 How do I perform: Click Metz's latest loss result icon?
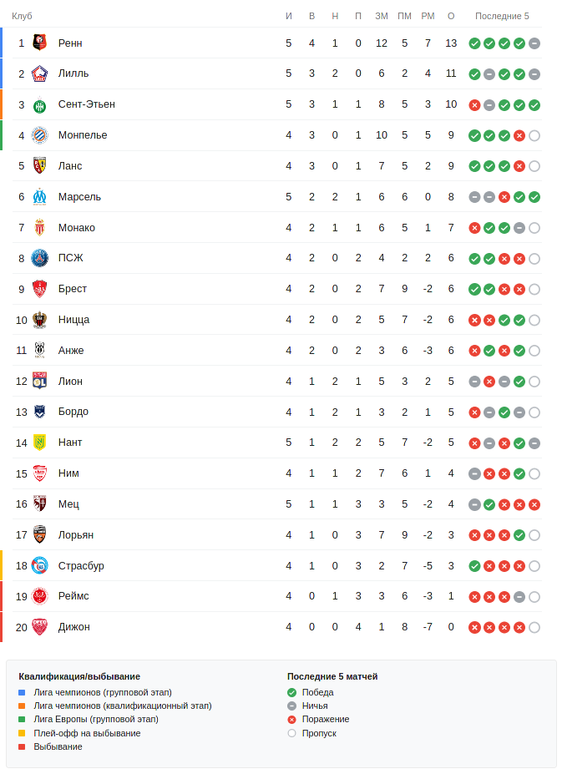pos(534,504)
